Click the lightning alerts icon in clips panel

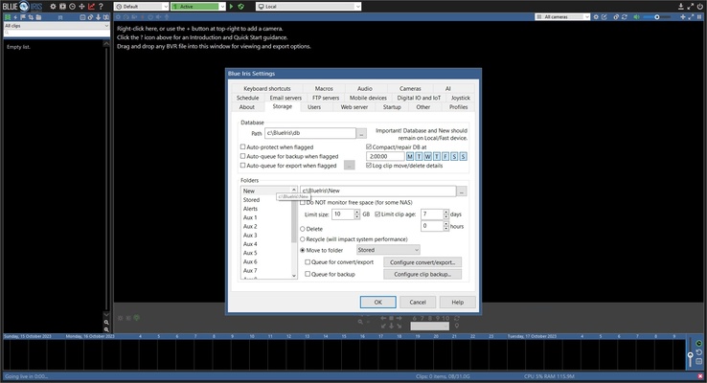click(x=15, y=17)
